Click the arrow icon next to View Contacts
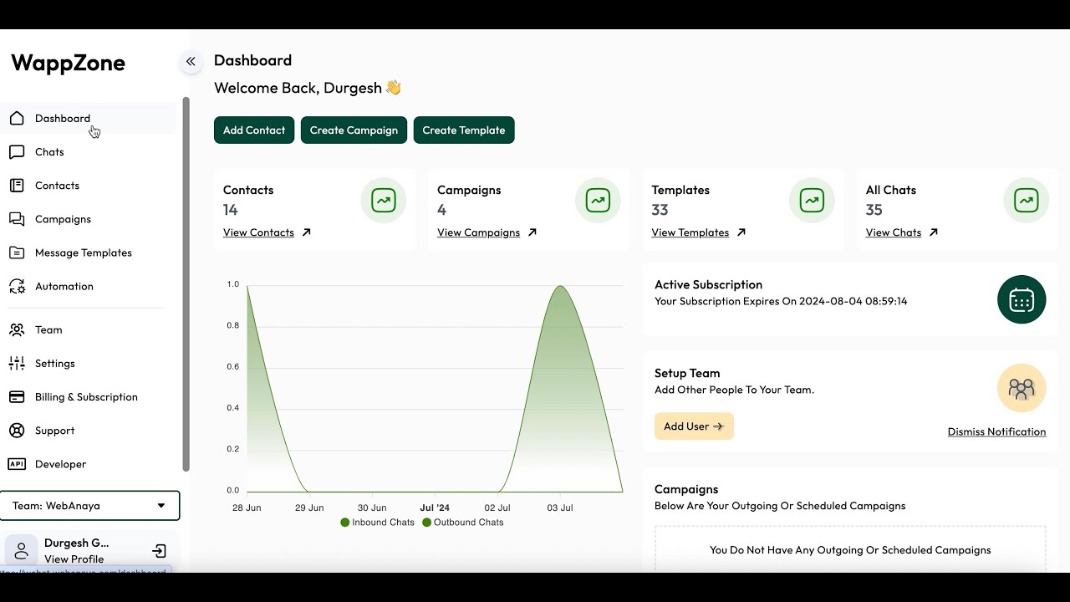The image size is (1070, 602). point(306,232)
